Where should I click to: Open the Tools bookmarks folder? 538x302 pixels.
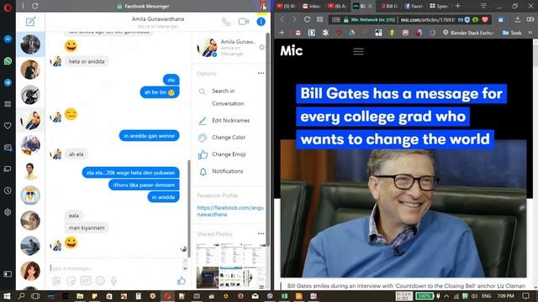[512, 33]
